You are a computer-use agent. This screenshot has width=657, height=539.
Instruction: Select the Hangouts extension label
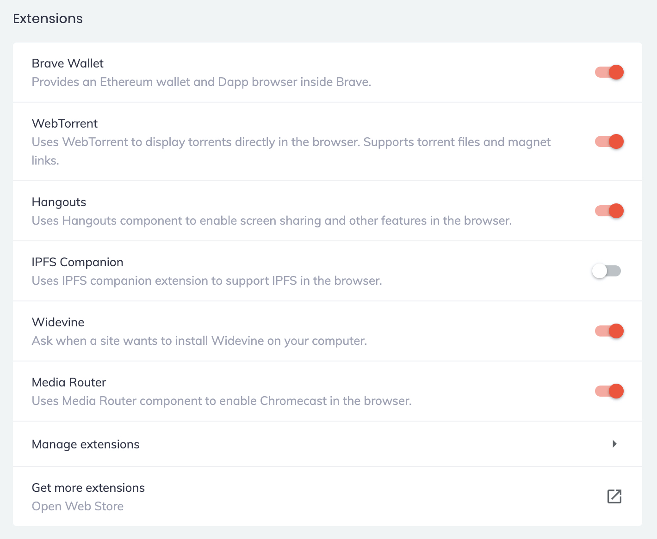coord(59,202)
